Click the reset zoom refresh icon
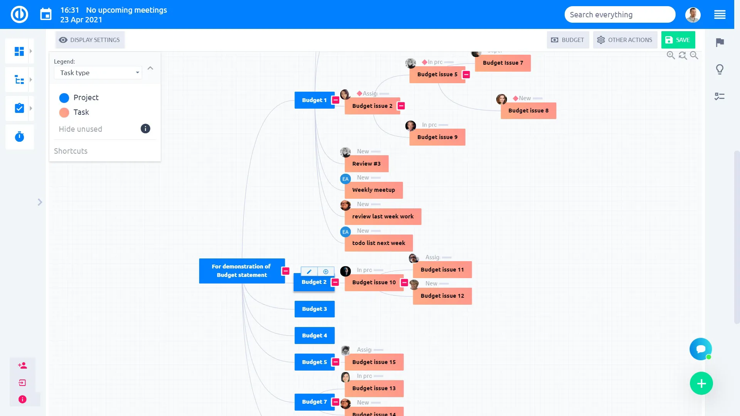Viewport: 740px width, 416px height. [683, 55]
